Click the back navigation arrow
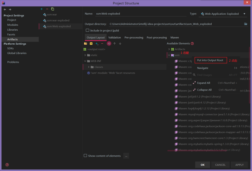Viewport: 252px width, 171px height. pos(5,9)
